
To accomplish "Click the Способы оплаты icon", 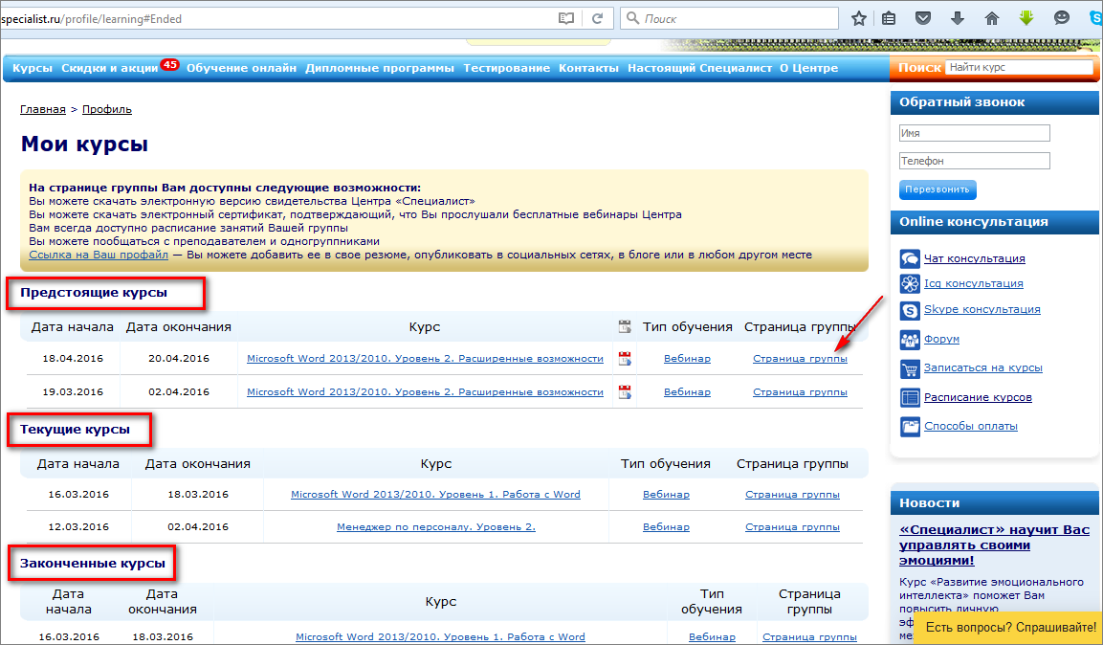I will [910, 426].
